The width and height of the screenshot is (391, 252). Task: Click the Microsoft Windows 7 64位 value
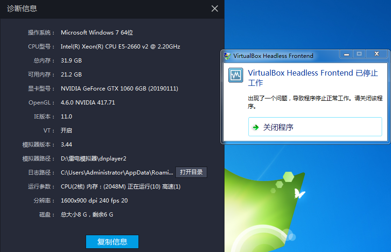pos(97,33)
